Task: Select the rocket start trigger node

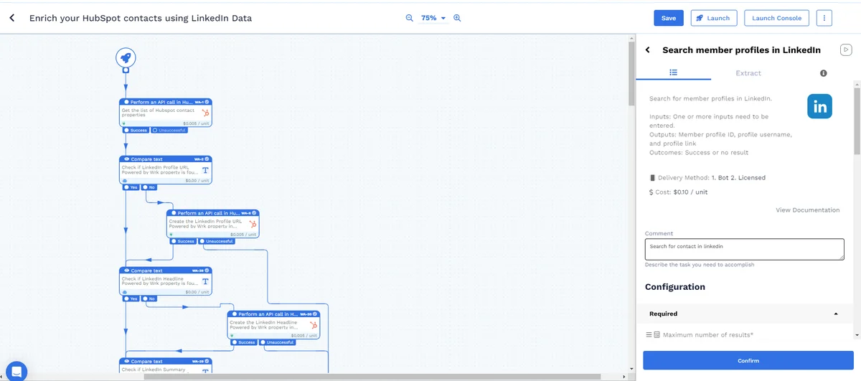Action: tap(126, 58)
